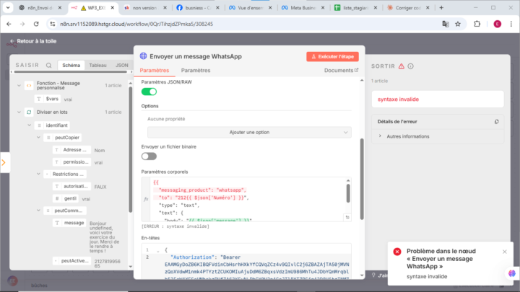Switch to JSON view tab

(122, 65)
